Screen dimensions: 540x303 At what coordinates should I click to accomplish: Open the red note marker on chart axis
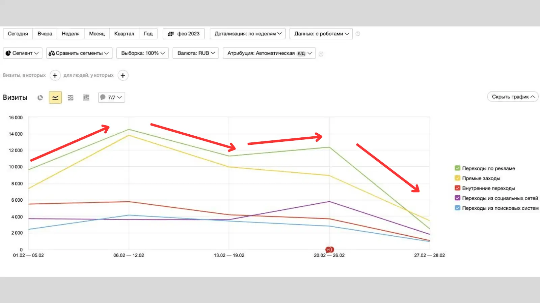[329, 249]
